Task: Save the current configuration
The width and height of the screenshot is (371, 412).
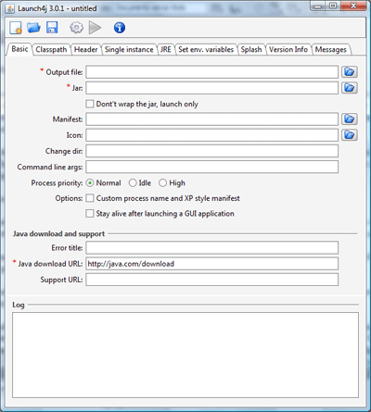Action: (52, 28)
